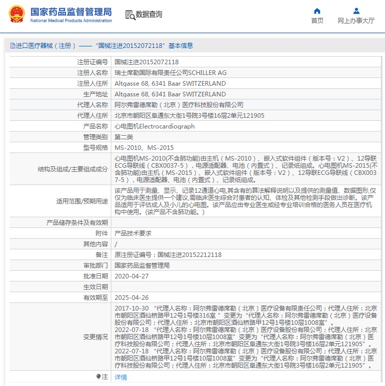The image size is (385, 386).
Task: Click the 注 label in the last row
Action: 105,377
